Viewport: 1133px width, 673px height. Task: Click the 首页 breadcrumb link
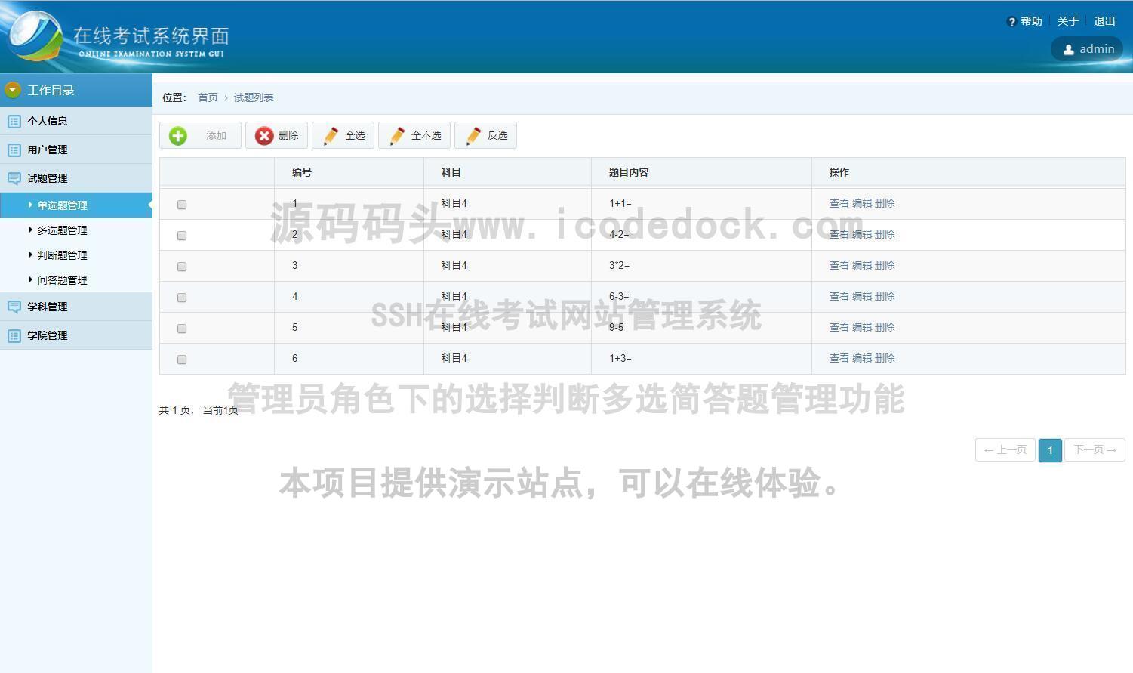208,98
